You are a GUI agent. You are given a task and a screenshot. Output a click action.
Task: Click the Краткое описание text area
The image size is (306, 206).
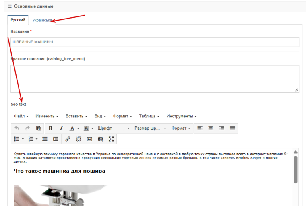tap(155, 78)
